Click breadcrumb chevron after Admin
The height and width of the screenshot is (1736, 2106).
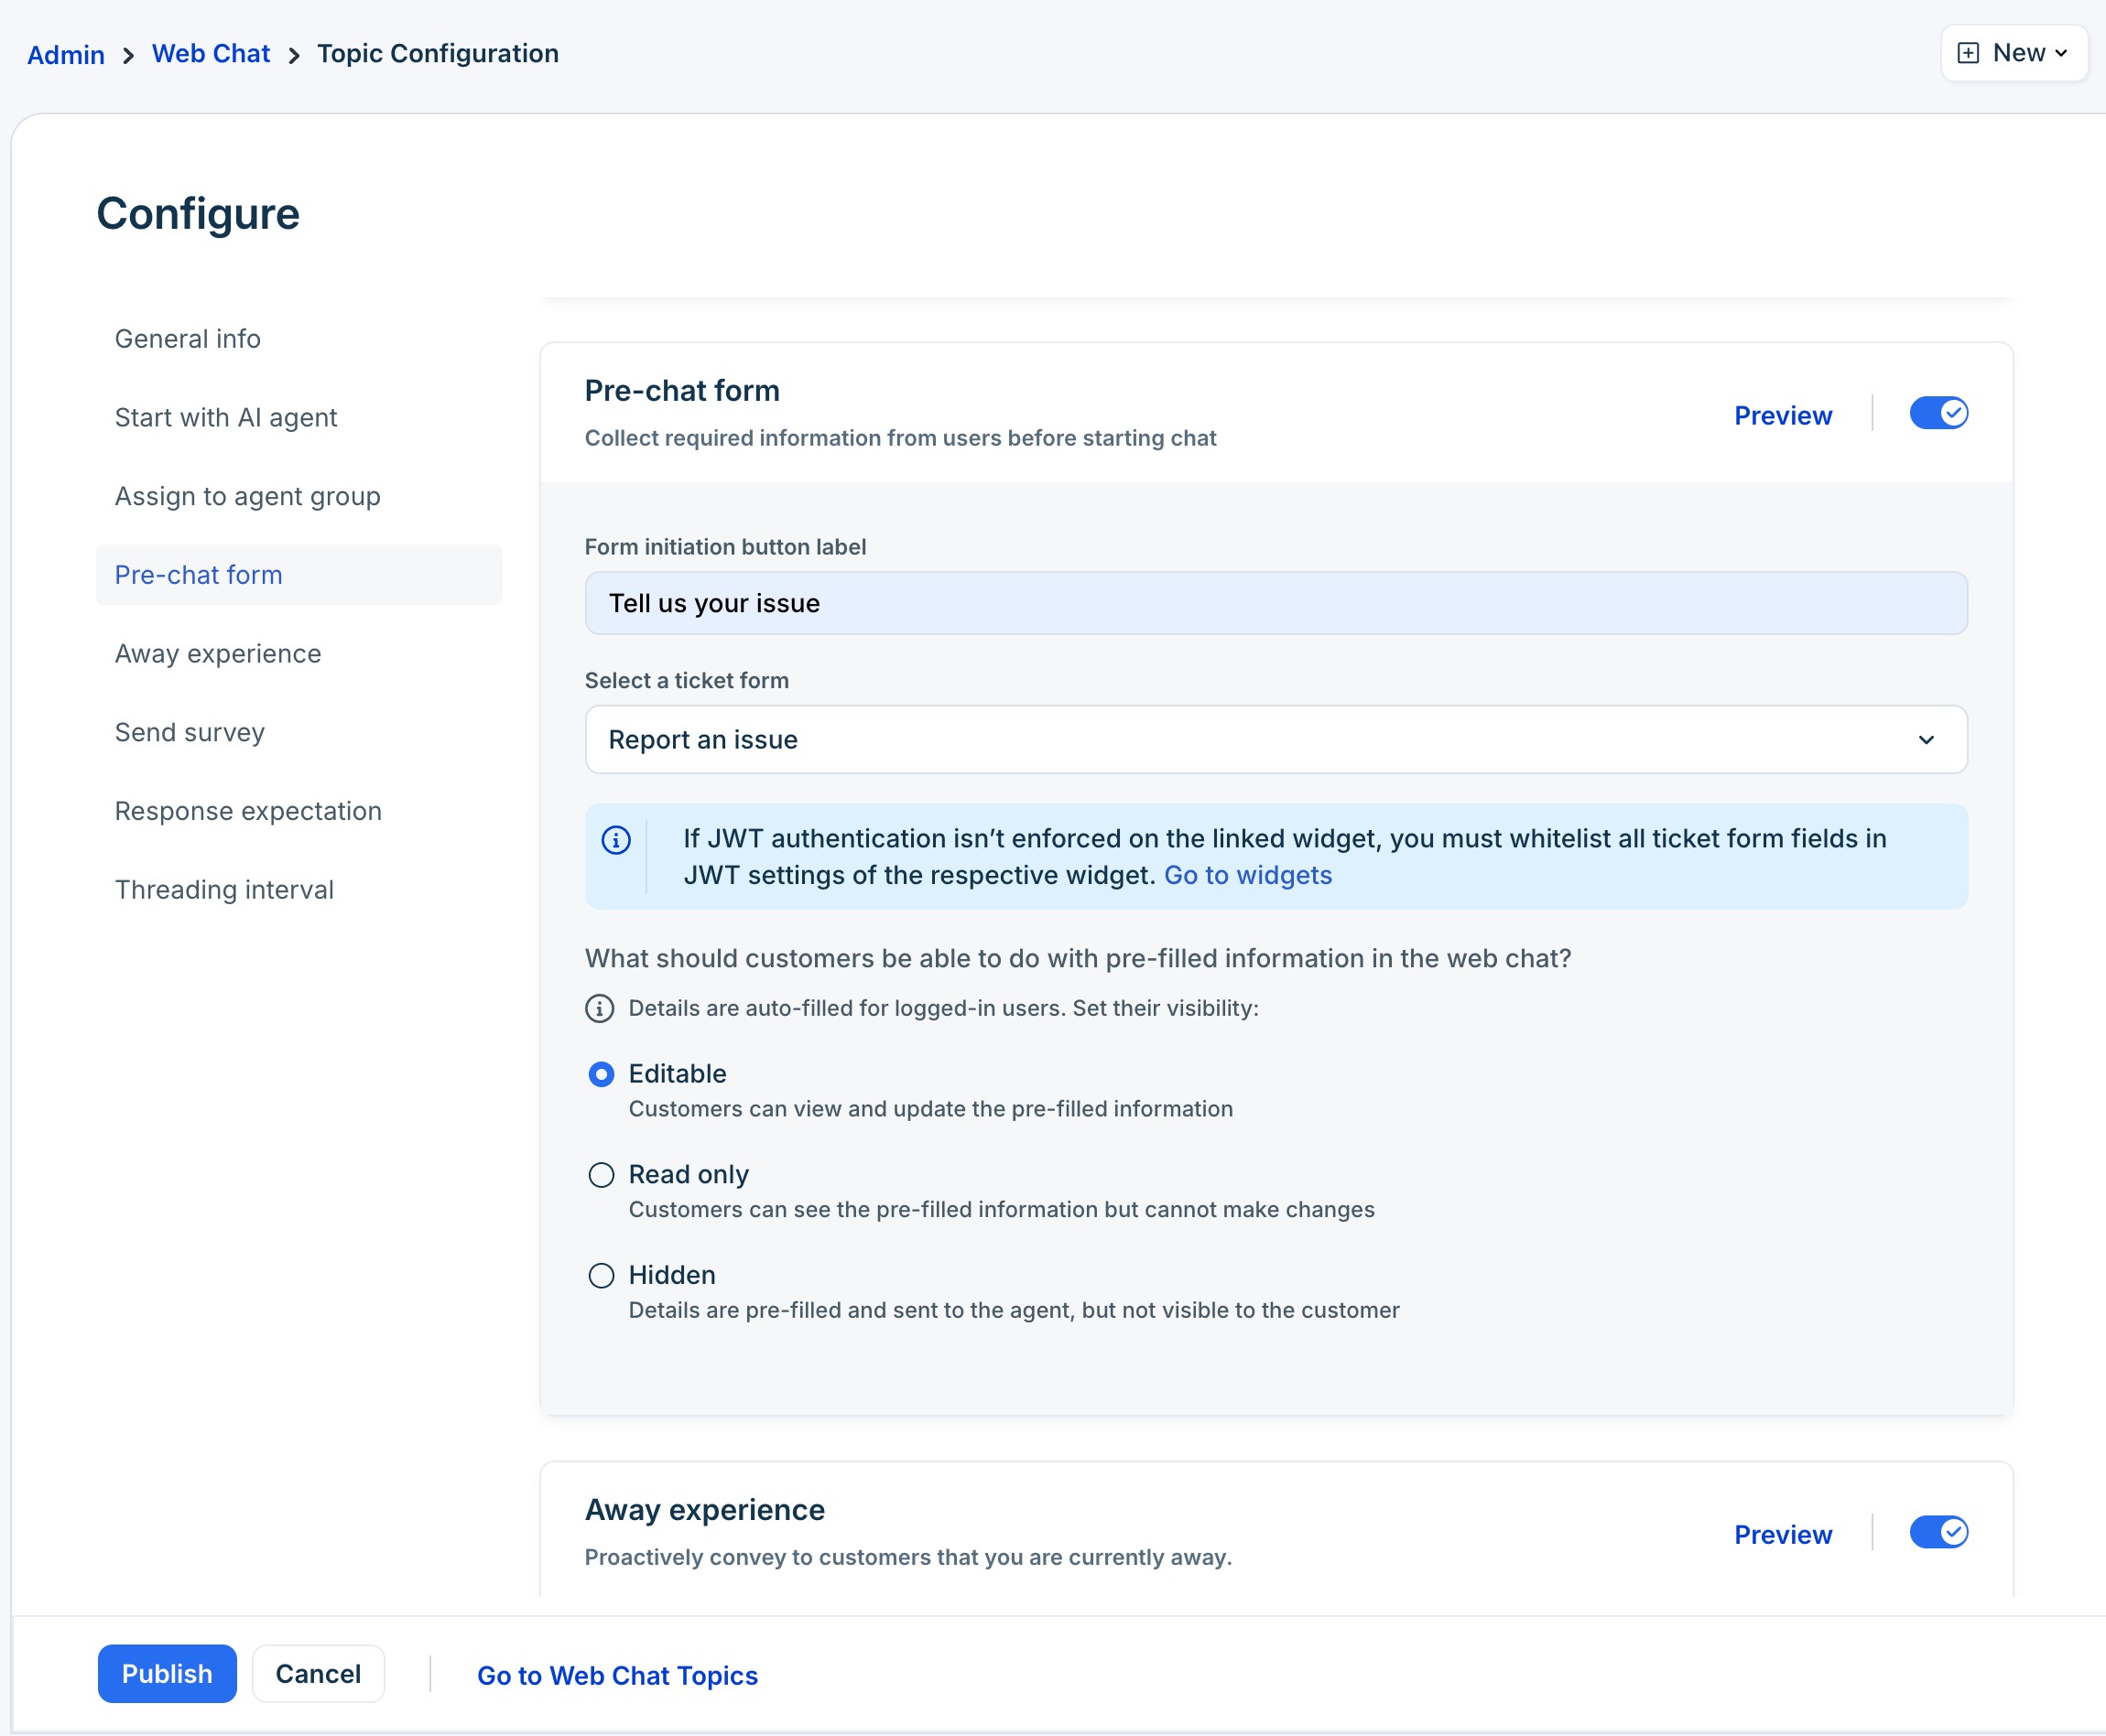pos(128,56)
